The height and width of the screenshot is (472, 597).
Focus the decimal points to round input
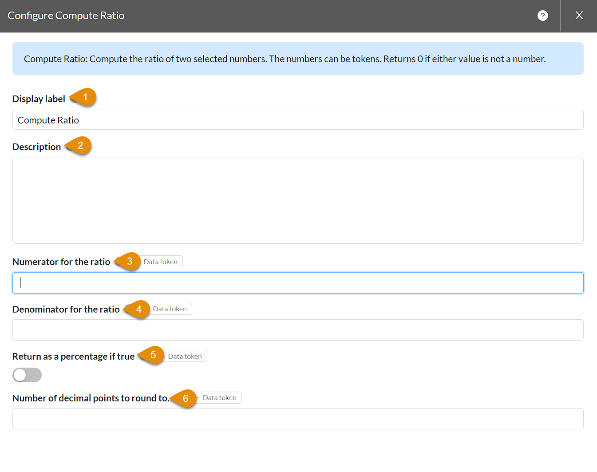(297, 419)
